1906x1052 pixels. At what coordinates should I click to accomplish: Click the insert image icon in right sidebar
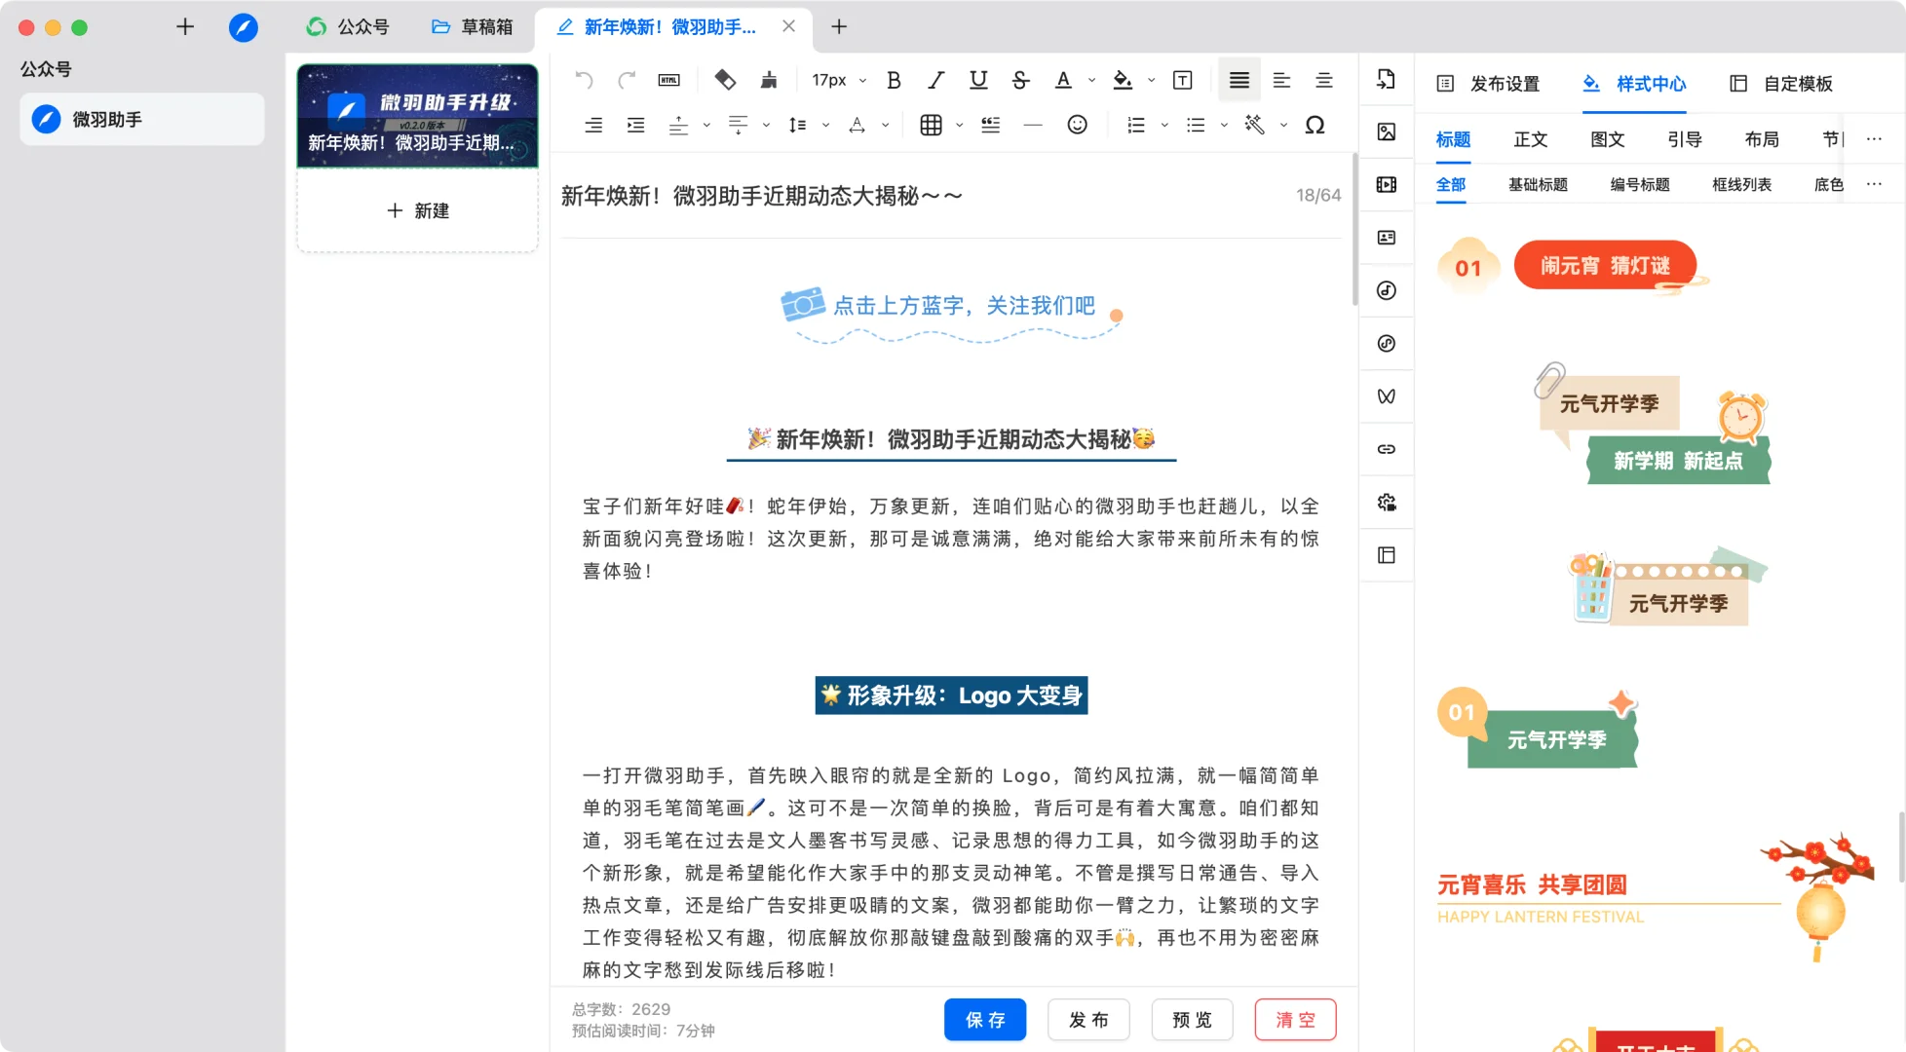[1386, 131]
